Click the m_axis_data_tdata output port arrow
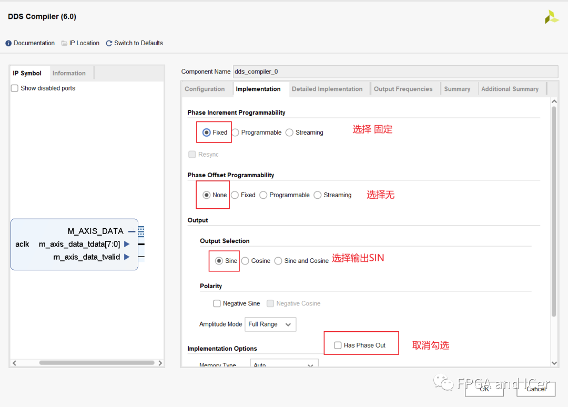 pyautogui.click(x=127, y=244)
